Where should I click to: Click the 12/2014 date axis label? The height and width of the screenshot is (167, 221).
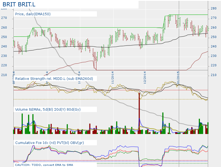coord(145,78)
